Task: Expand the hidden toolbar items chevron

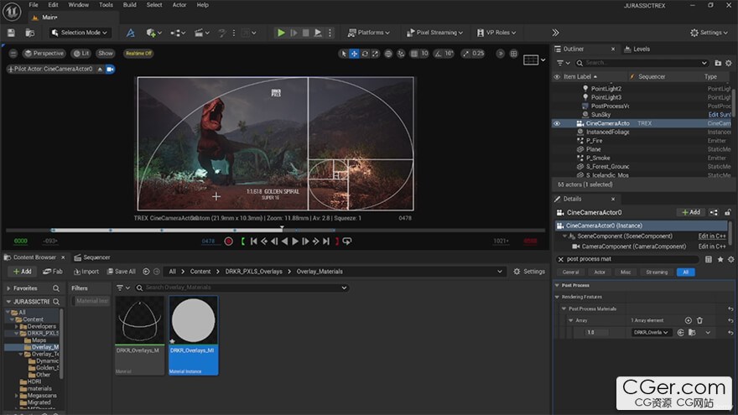Action: point(555,33)
